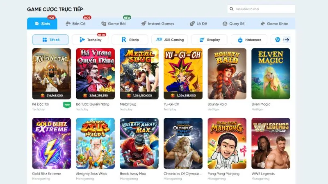Click the Break Away Max title

132,173
